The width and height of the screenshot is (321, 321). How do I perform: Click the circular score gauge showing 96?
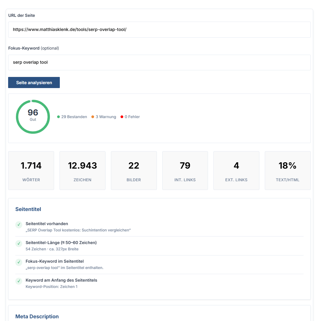tap(33, 117)
